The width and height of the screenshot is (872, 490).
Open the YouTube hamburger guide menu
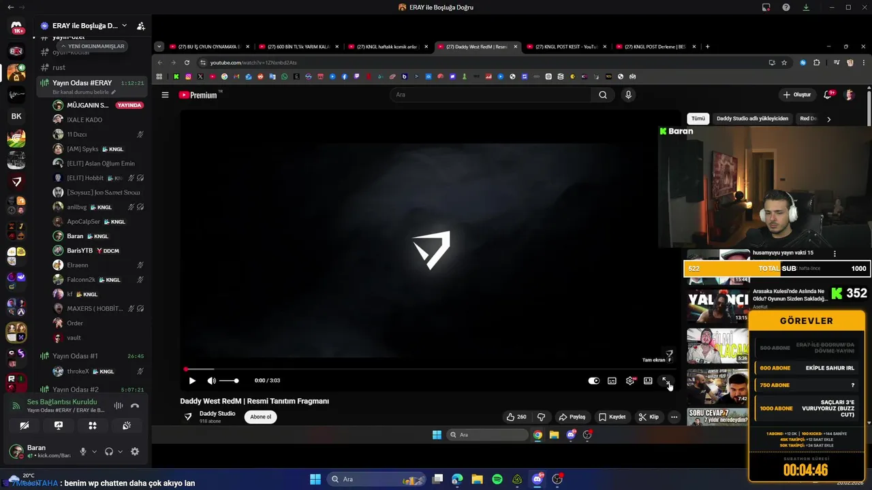click(x=165, y=95)
